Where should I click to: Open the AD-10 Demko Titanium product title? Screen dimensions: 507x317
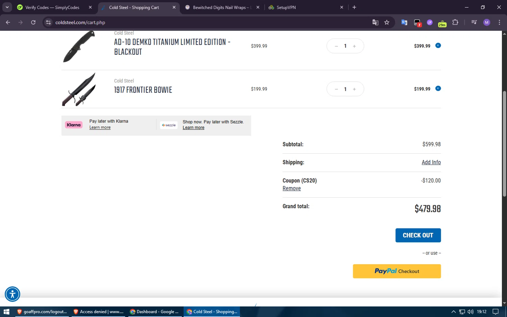click(172, 47)
